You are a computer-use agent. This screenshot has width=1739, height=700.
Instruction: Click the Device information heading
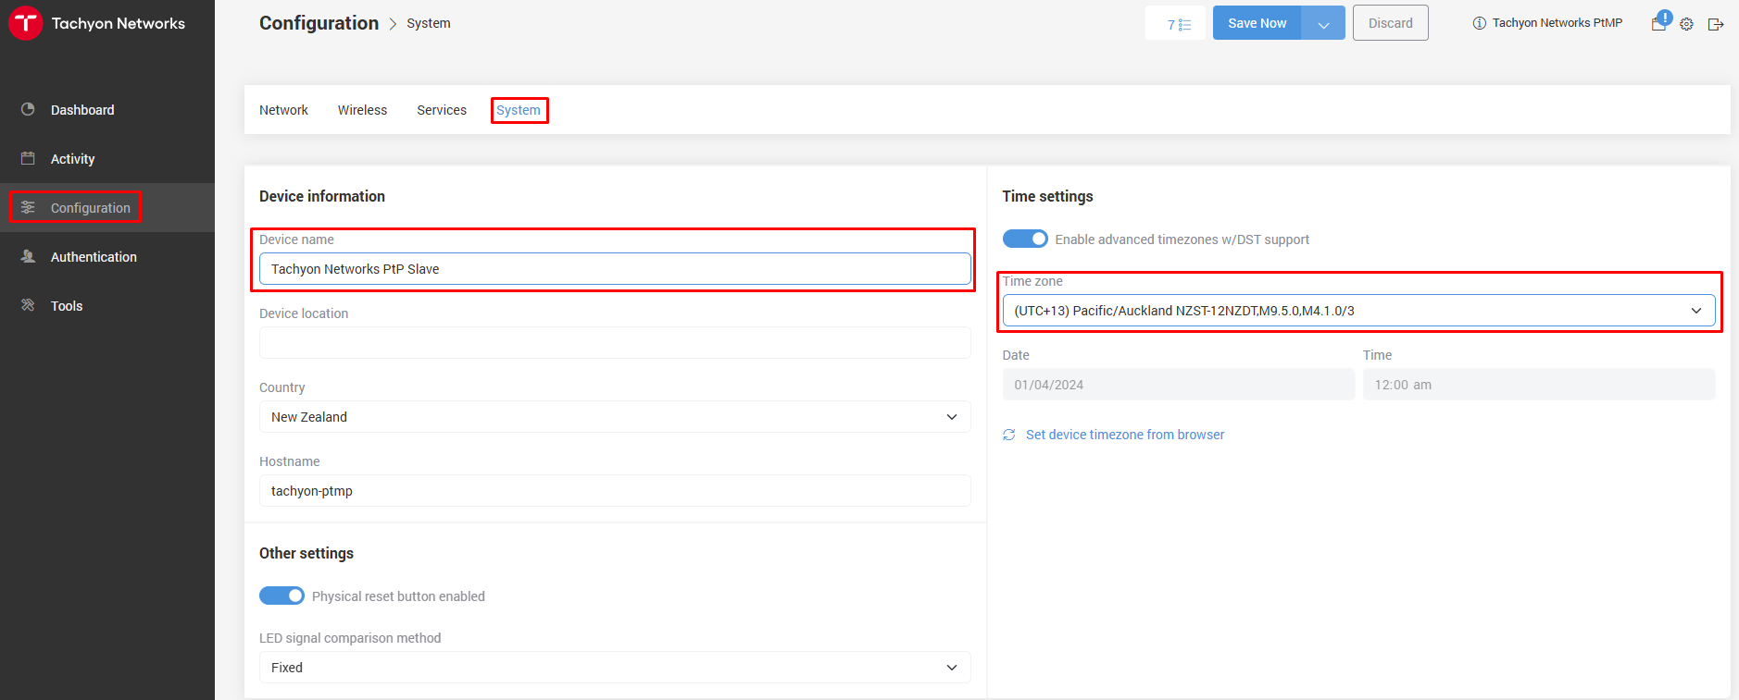tap(322, 196)
